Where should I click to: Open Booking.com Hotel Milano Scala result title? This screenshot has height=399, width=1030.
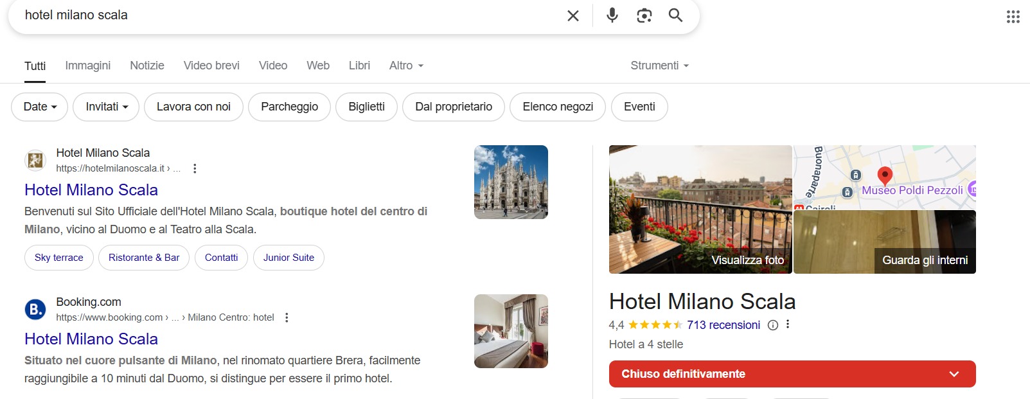[x=91, y=339]
